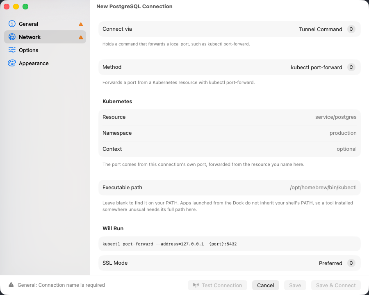Click the warning icon beside connection name error
The height and width of the screenshot is (295, 369).
click(11, 285)
